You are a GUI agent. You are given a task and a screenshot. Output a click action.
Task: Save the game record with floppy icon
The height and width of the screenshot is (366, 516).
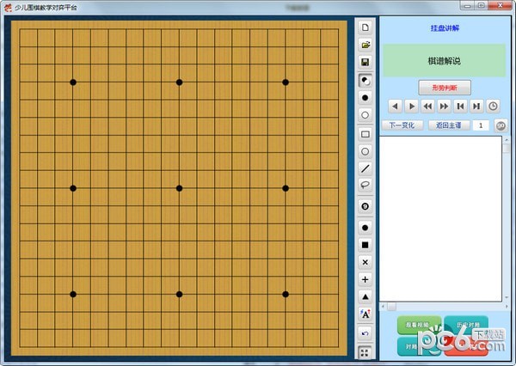pos(365,62)
